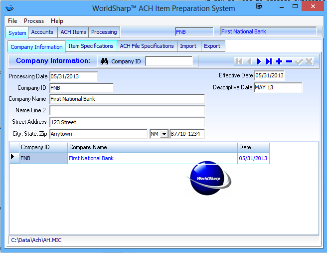The image size is (327, 253).
Task: Click the Company ID field containing FNB
Action: 82,88
